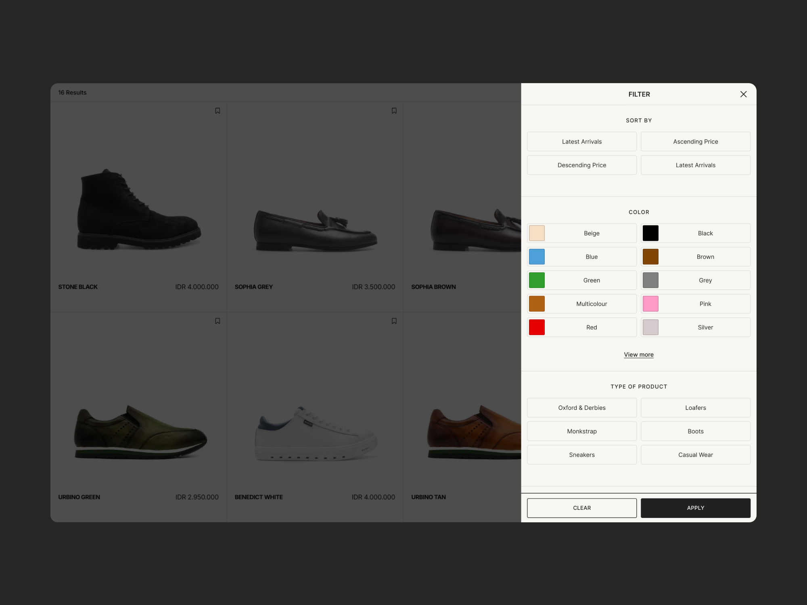
Task: Open the Sophia Brown loafer image
Action: pos(476,230)
